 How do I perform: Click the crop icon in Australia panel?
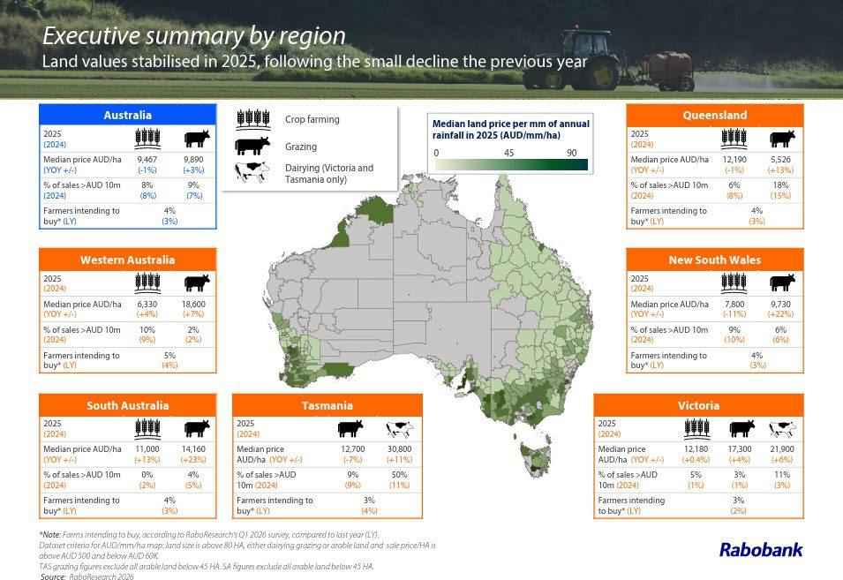147,139
